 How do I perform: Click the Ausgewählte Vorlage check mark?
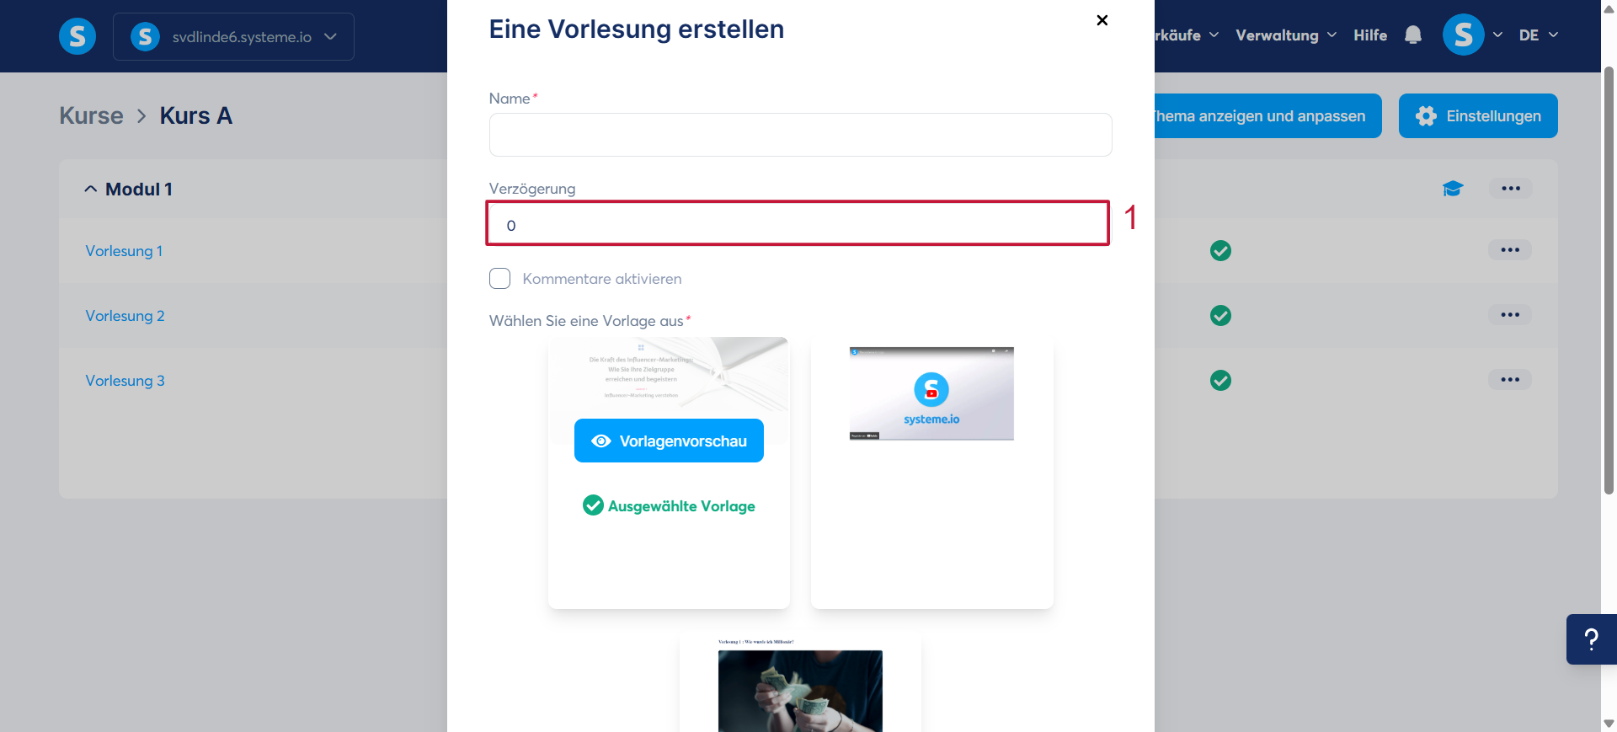pyautogui.click(x=593, y=505)
